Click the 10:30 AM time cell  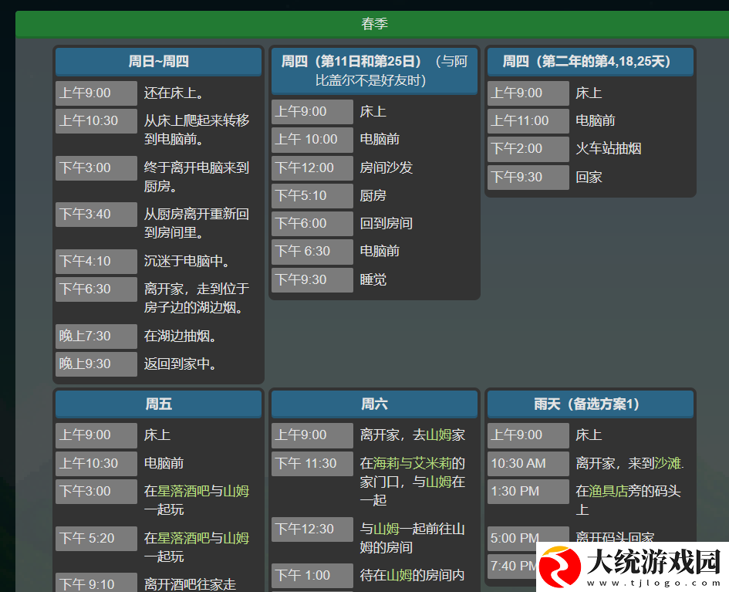point(528,464)
